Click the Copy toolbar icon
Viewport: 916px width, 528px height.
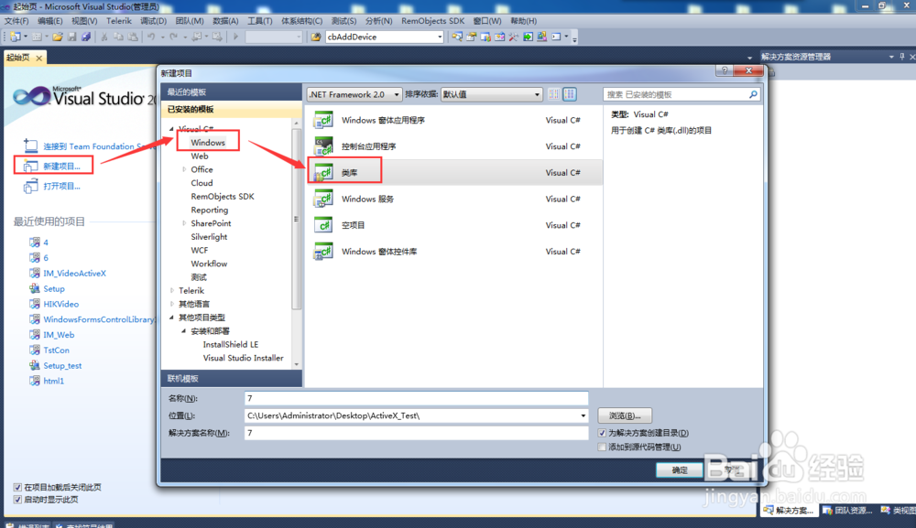coord(118,37)
